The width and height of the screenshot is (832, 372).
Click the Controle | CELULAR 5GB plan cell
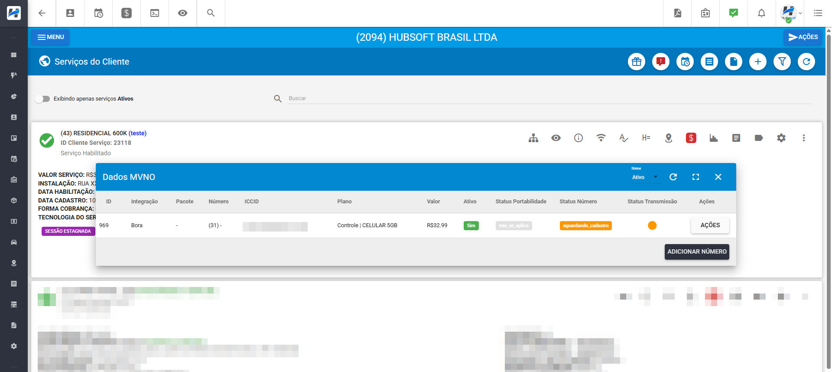tap(367, 225)
